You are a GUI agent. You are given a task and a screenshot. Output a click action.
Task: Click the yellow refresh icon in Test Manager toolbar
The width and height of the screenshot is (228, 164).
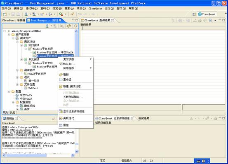point(69,26)
